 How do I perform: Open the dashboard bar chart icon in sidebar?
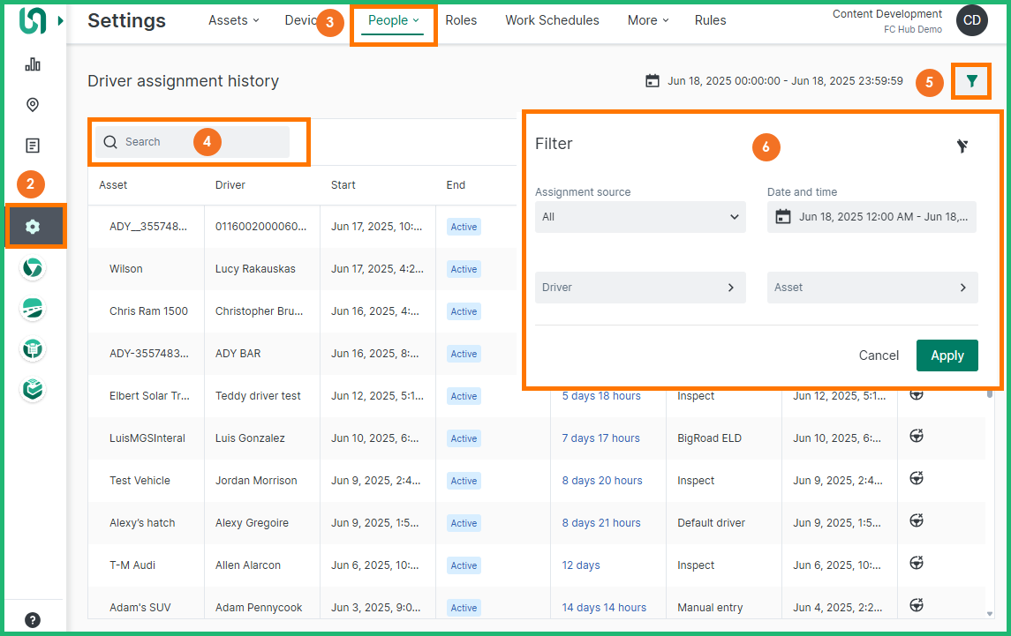(33, 64)
